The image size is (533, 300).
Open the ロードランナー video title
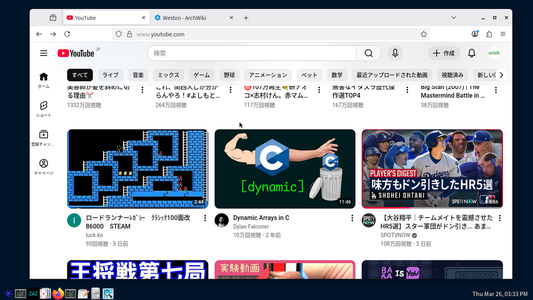(x=138, y=222)
